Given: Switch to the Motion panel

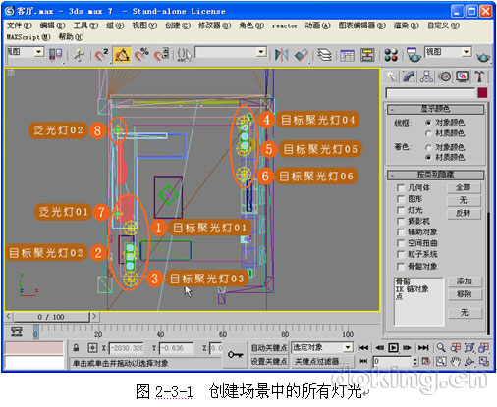Looking at the screenshot, I should [445, 76].
